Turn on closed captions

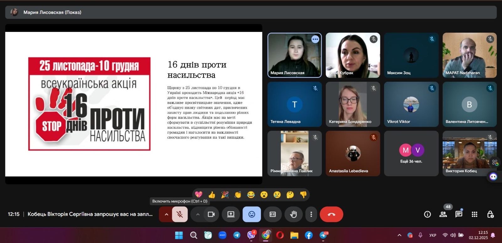pyautogui.click(x=273, y=215)
